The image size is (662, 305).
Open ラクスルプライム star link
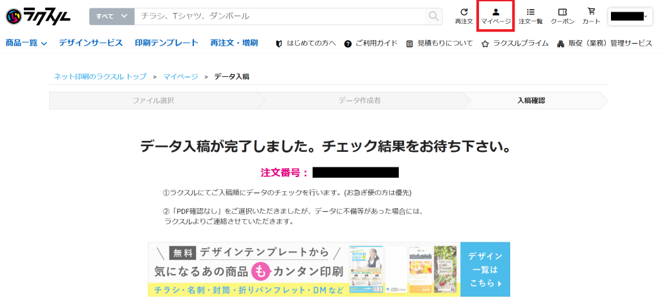[x=515, y=43]
